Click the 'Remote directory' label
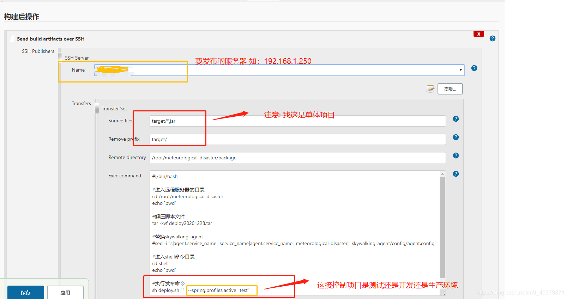 127,157
